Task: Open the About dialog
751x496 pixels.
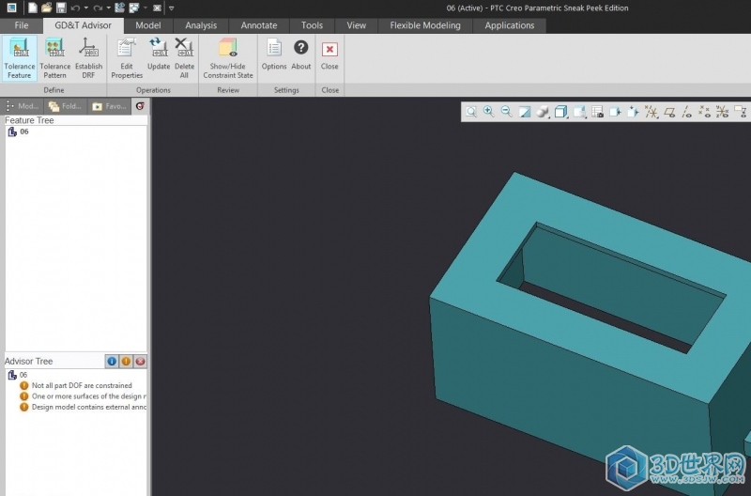Action: [301, 54]
